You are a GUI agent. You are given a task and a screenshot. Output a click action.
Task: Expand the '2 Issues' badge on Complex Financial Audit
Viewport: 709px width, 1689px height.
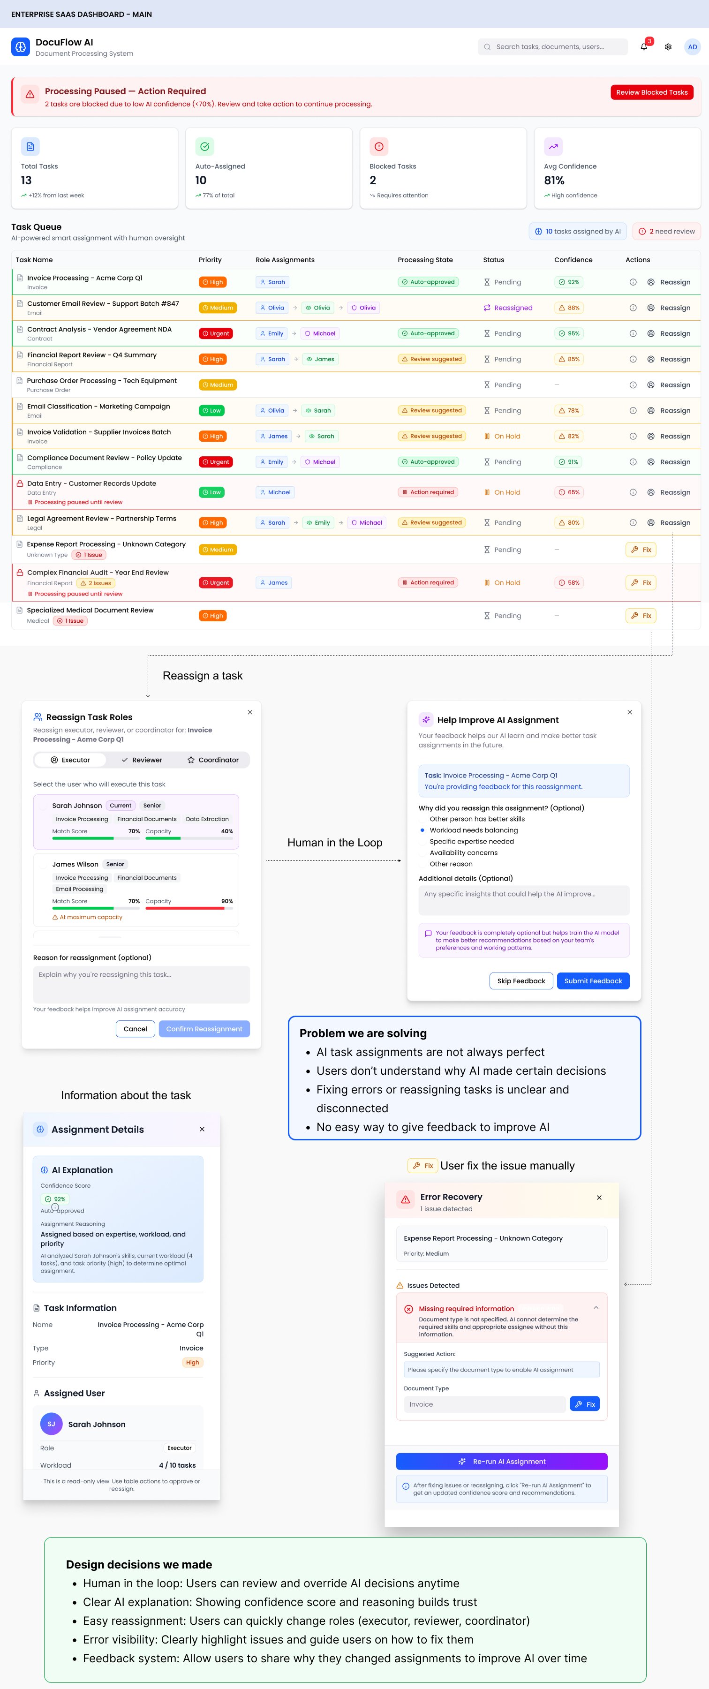pyautogui.click(x=96, y=583)
